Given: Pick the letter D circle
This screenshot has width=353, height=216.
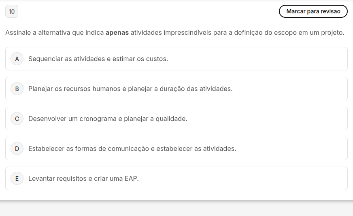Looking at the screenshot, I should point(17,148).
